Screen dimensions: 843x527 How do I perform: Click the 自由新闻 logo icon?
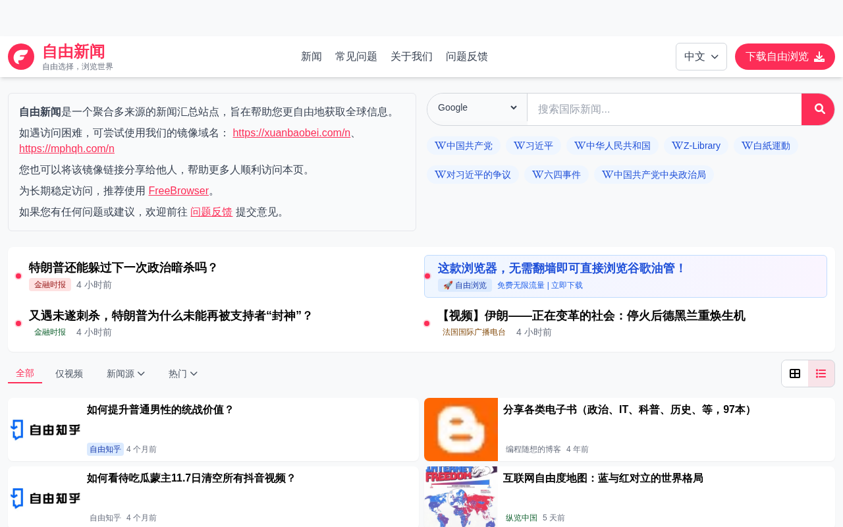[21, 57]
